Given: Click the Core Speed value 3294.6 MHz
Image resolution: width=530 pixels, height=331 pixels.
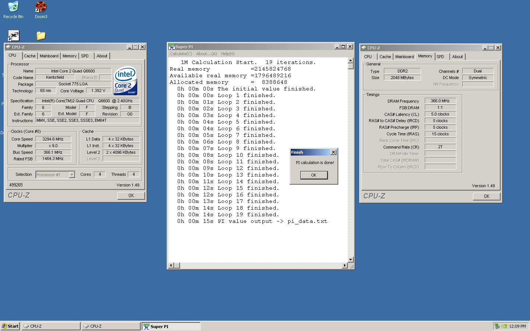Looking at the screenshot, I should [x=53, y=139].
